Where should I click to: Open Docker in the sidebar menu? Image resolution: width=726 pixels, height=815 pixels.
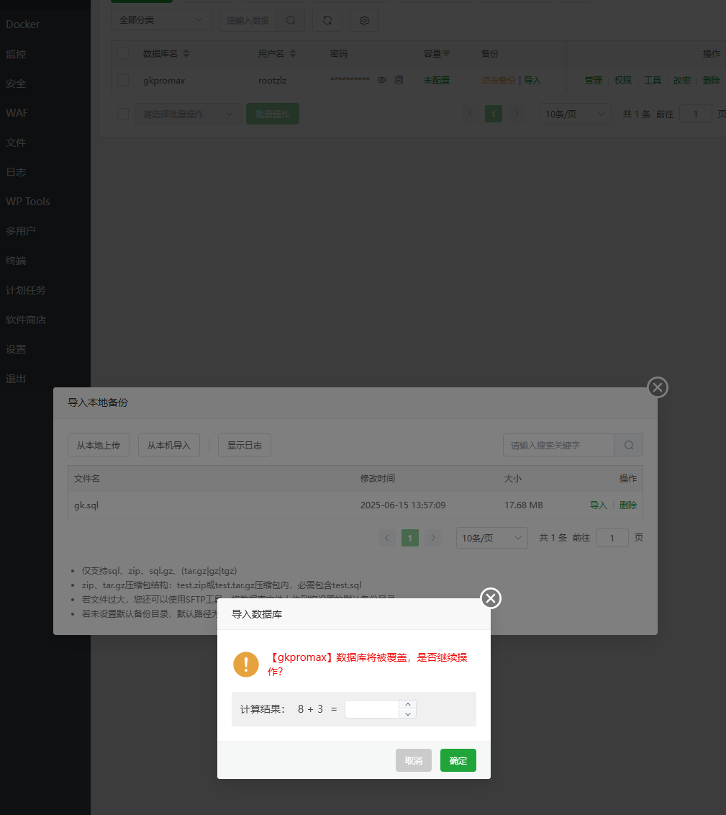point(23,24)
